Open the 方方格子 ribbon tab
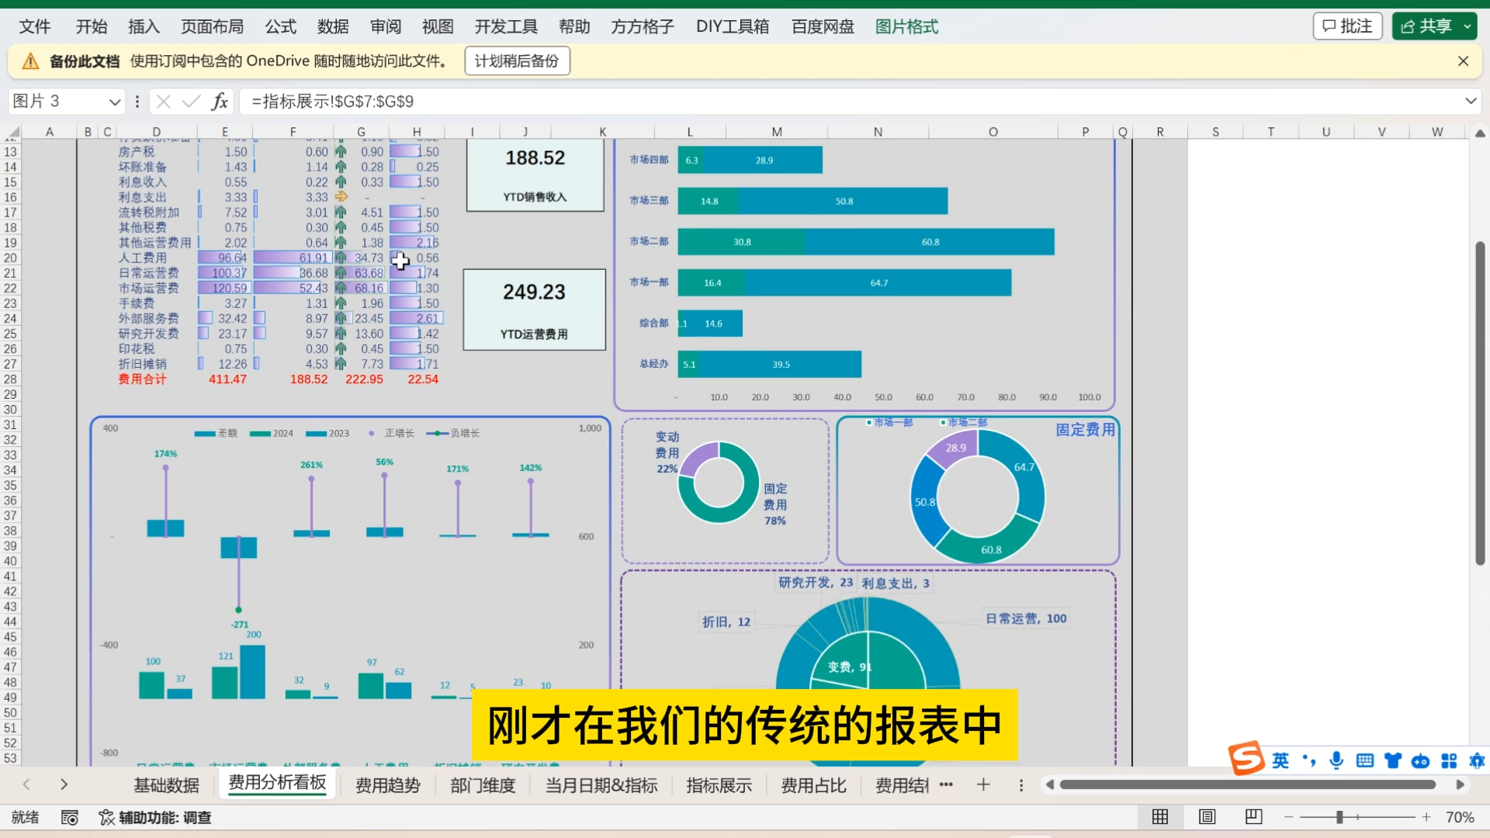This screenshot has height=838, width=1490. [643, 26]
